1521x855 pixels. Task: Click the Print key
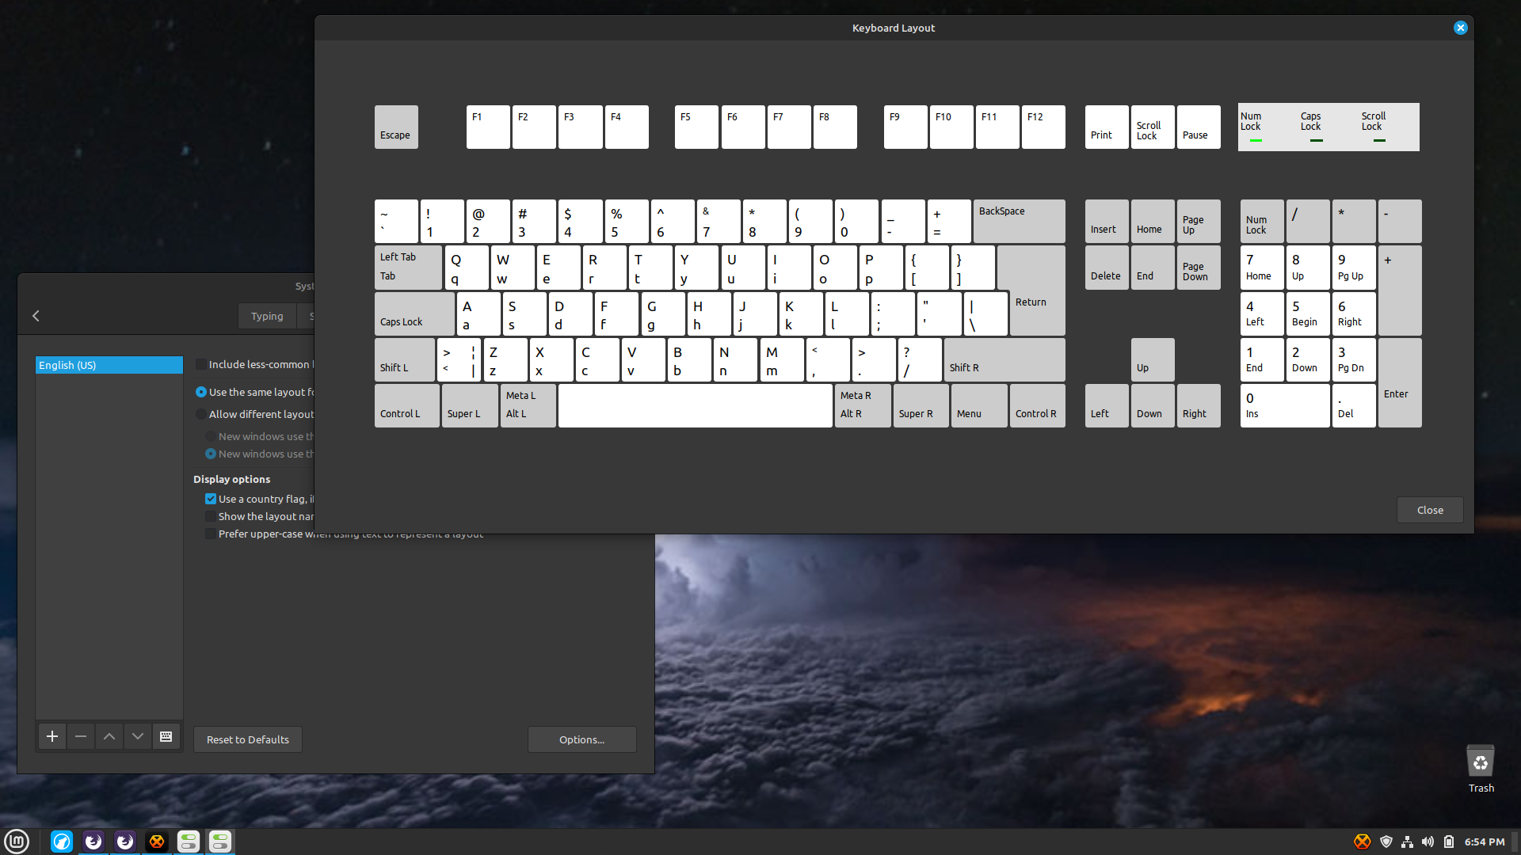[1107, 127]
